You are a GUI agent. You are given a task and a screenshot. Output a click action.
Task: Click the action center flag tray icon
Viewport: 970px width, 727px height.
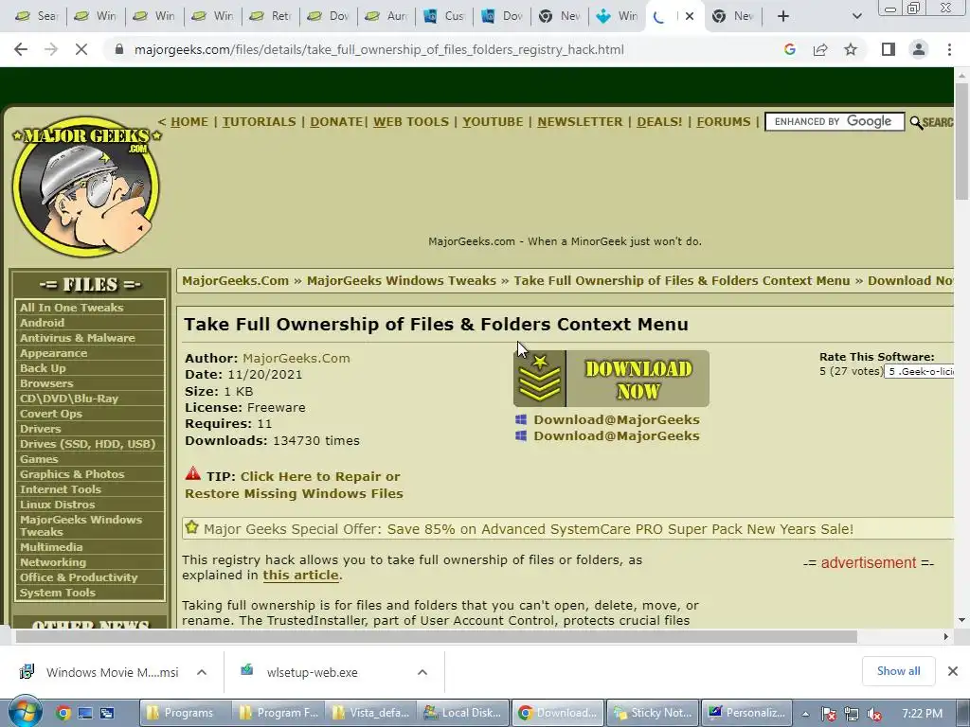pos(828,714)
